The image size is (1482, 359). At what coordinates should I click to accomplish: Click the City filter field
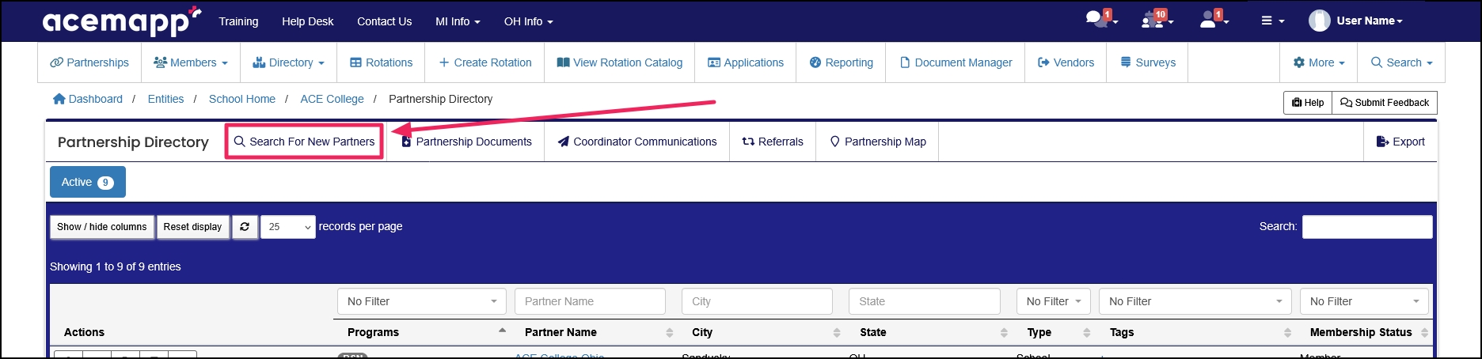pos(757,301)
